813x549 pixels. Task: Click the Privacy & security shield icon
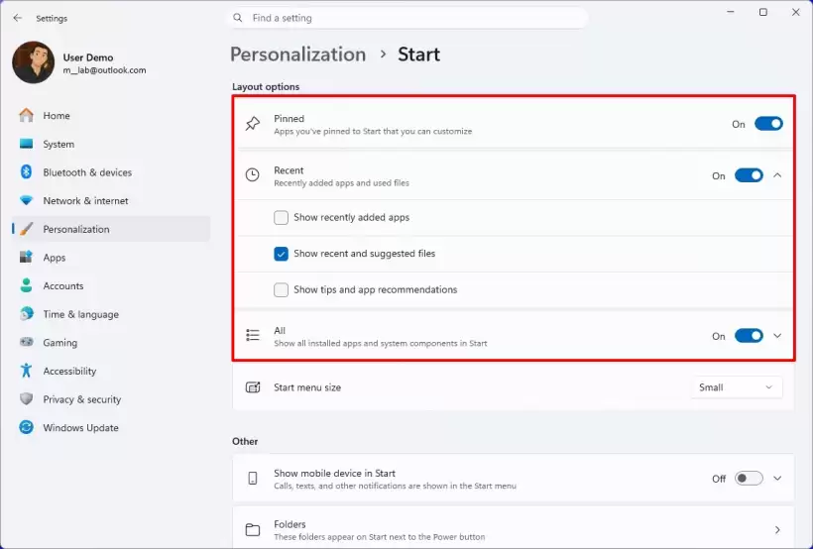pyautogui.click(x=26, y=398)
